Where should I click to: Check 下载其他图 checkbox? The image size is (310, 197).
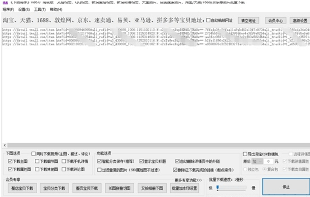(x=37, y=169)
